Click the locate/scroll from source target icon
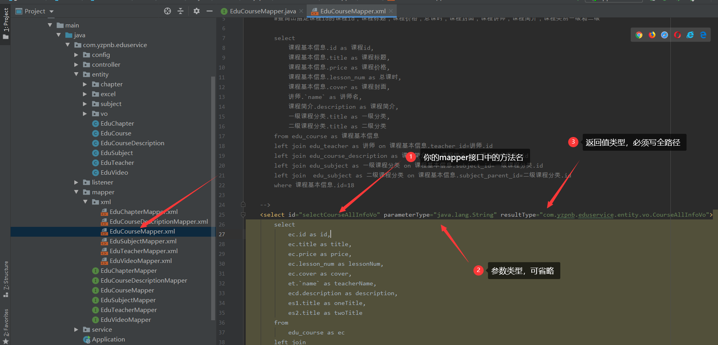 (x=168, y=11)
